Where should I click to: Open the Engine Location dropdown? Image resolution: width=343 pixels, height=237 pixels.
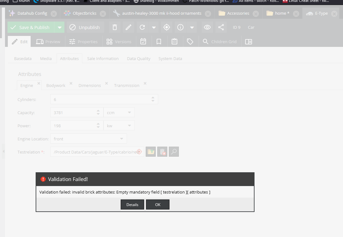[121, 139]
